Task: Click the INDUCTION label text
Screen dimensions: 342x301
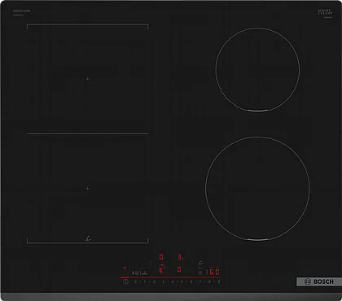Action: point(22,11)
